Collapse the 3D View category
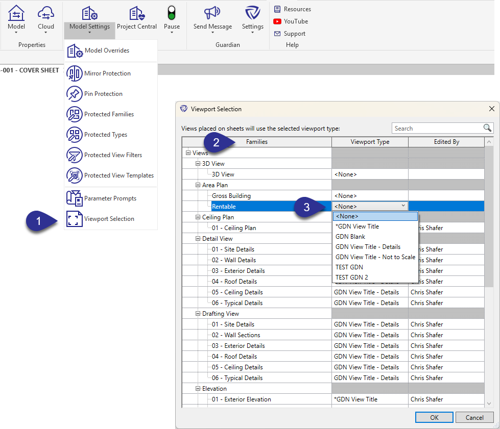This screenshot has width=500, height=429. [x=198, y=164]
